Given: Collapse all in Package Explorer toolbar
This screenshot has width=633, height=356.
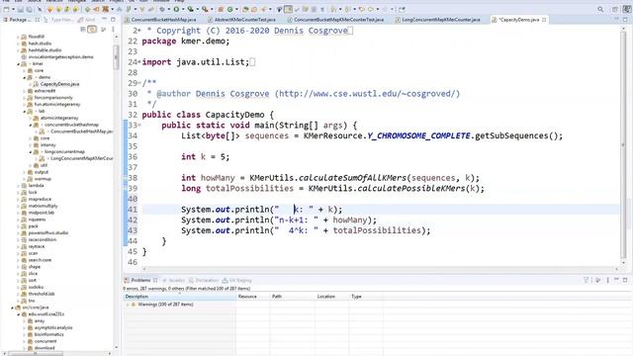Looking at the screenshot, I should point(83,29).
